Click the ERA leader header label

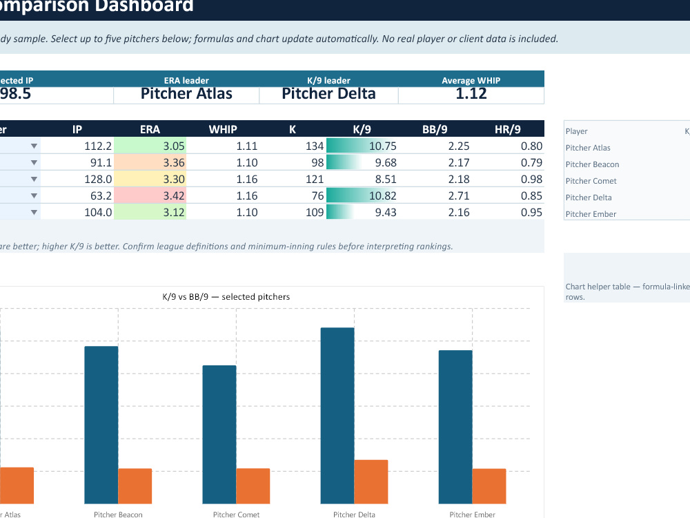(x=186, y=81)
